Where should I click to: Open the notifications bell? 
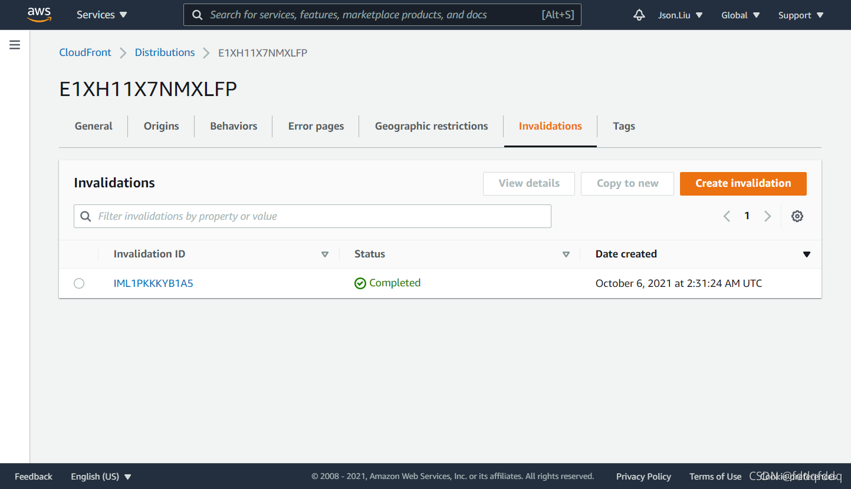coord(639,15)
